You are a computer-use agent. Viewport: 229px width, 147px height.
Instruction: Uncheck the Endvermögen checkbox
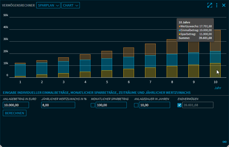point(179,105)
